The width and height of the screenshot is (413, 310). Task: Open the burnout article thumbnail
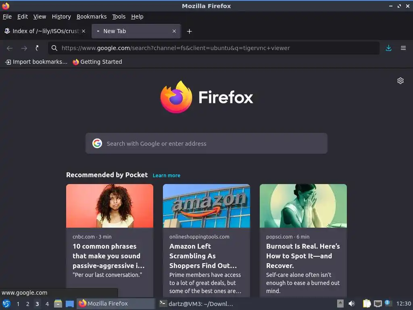(303, 206)
